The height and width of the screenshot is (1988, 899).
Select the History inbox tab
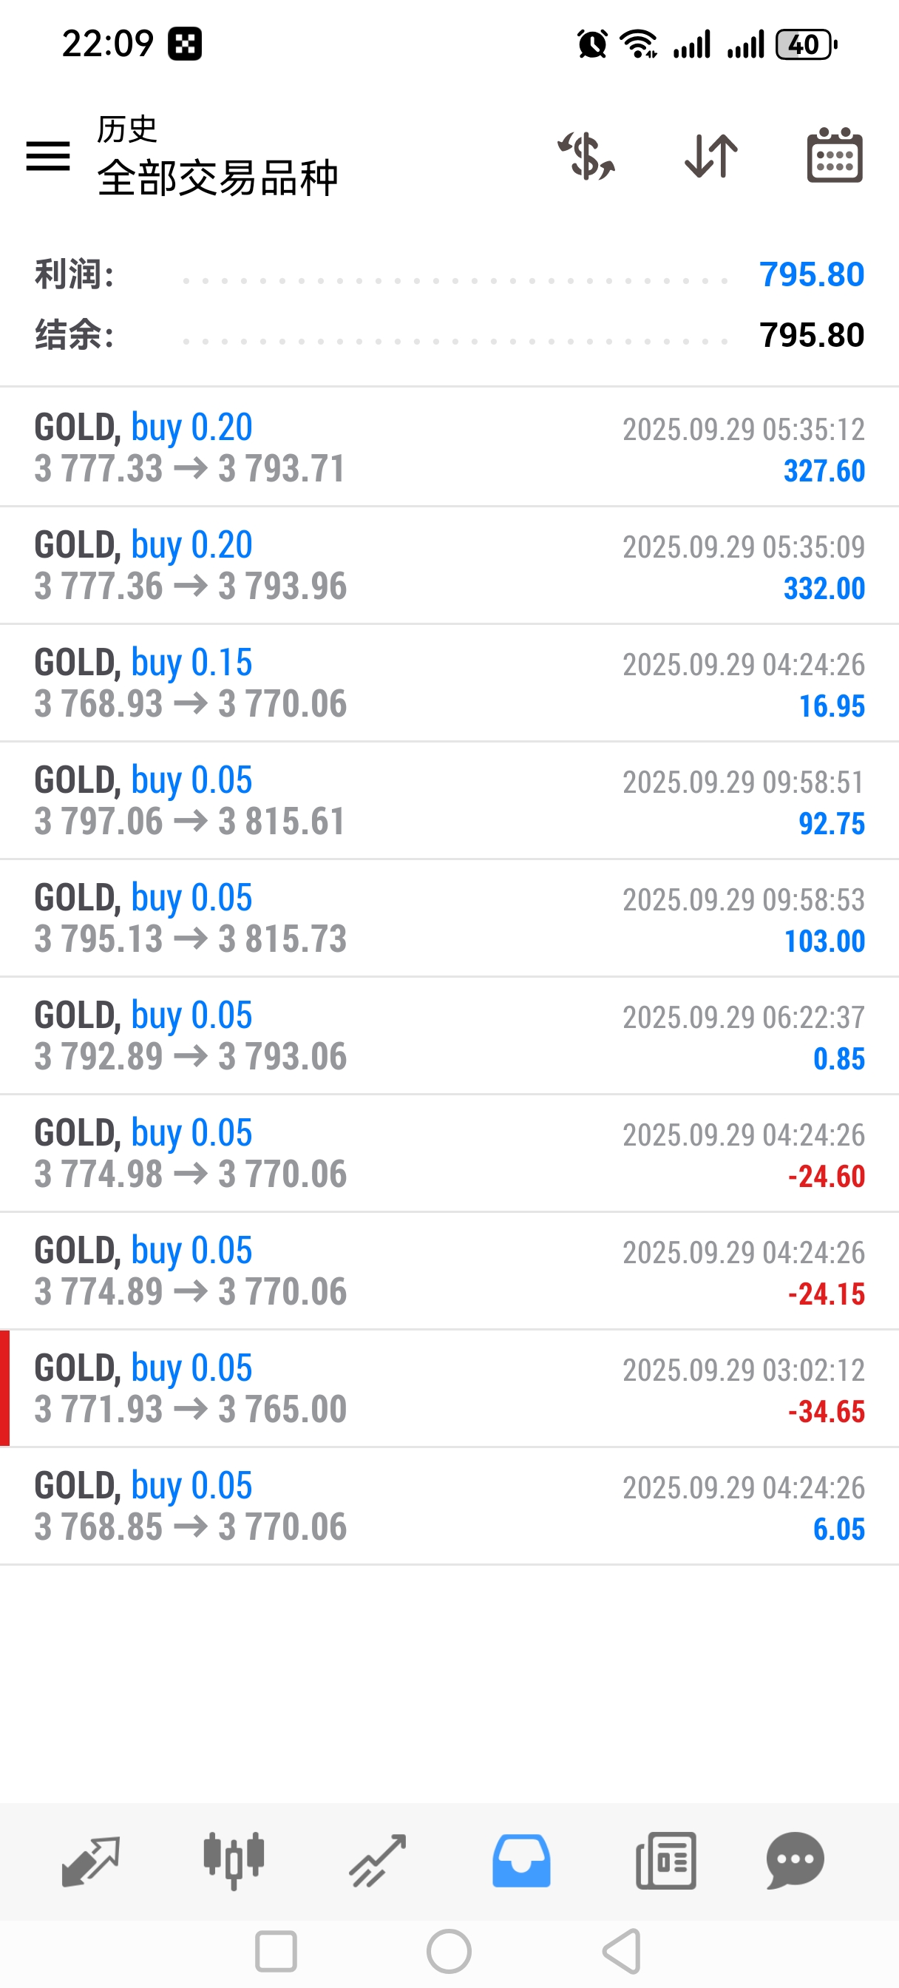(522, 1861)
